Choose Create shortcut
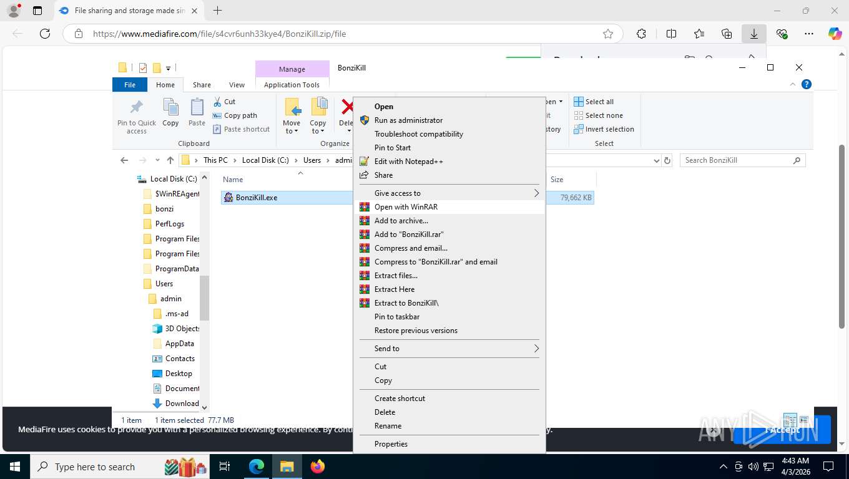 click(449, 399)
